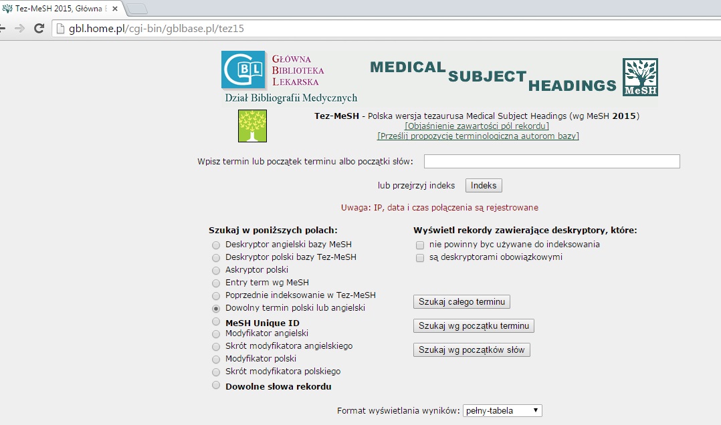Check 'są deskryptorami obowiązkowymi' box
The image size is (721, 425).
(420, 258)
